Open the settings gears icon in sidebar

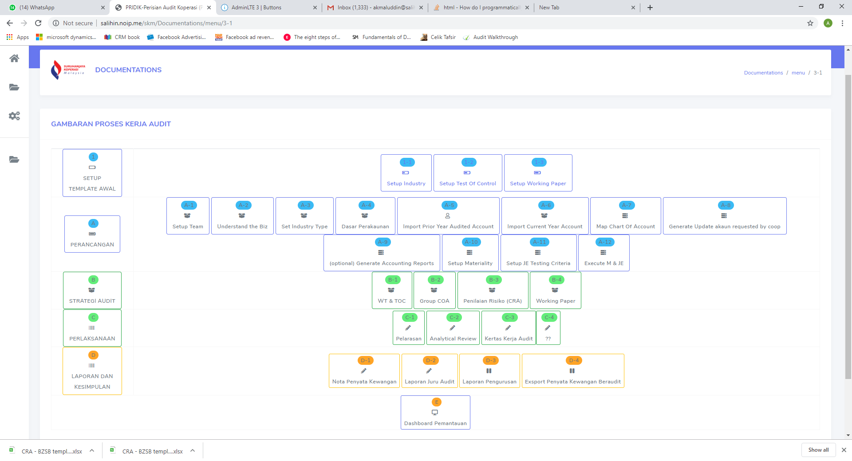pos(14,116)
